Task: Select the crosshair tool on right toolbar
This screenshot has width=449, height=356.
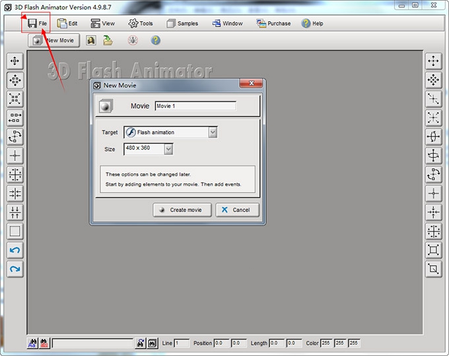Action: (433, 193)
